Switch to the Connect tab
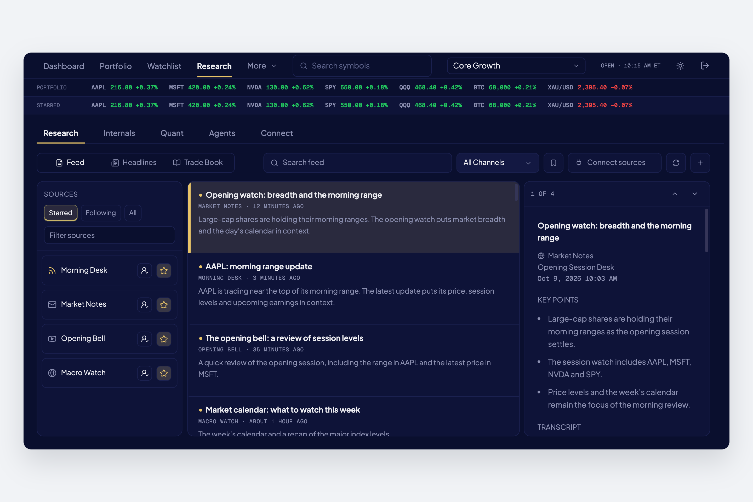 pyautogui.click(x=277, y=133)
